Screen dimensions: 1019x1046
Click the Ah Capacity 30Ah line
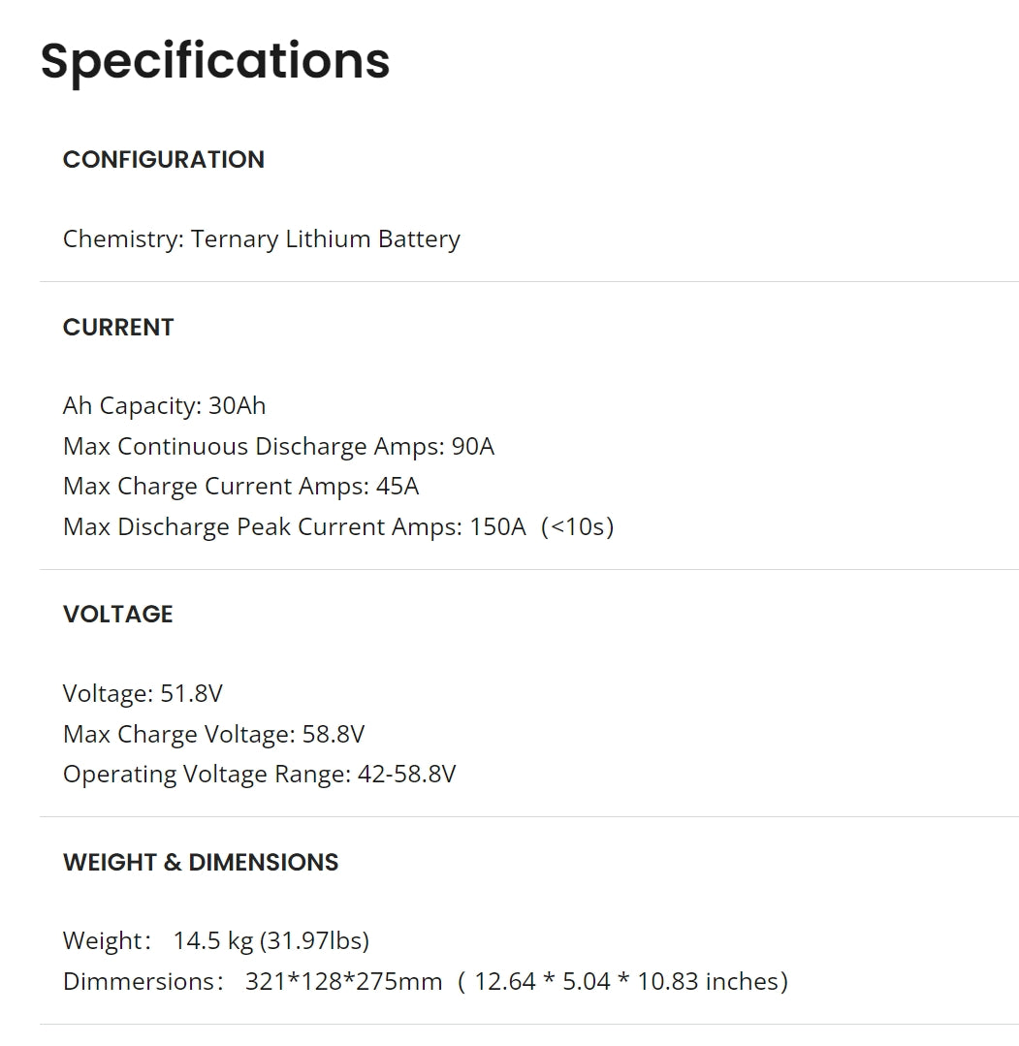[164, 405]
